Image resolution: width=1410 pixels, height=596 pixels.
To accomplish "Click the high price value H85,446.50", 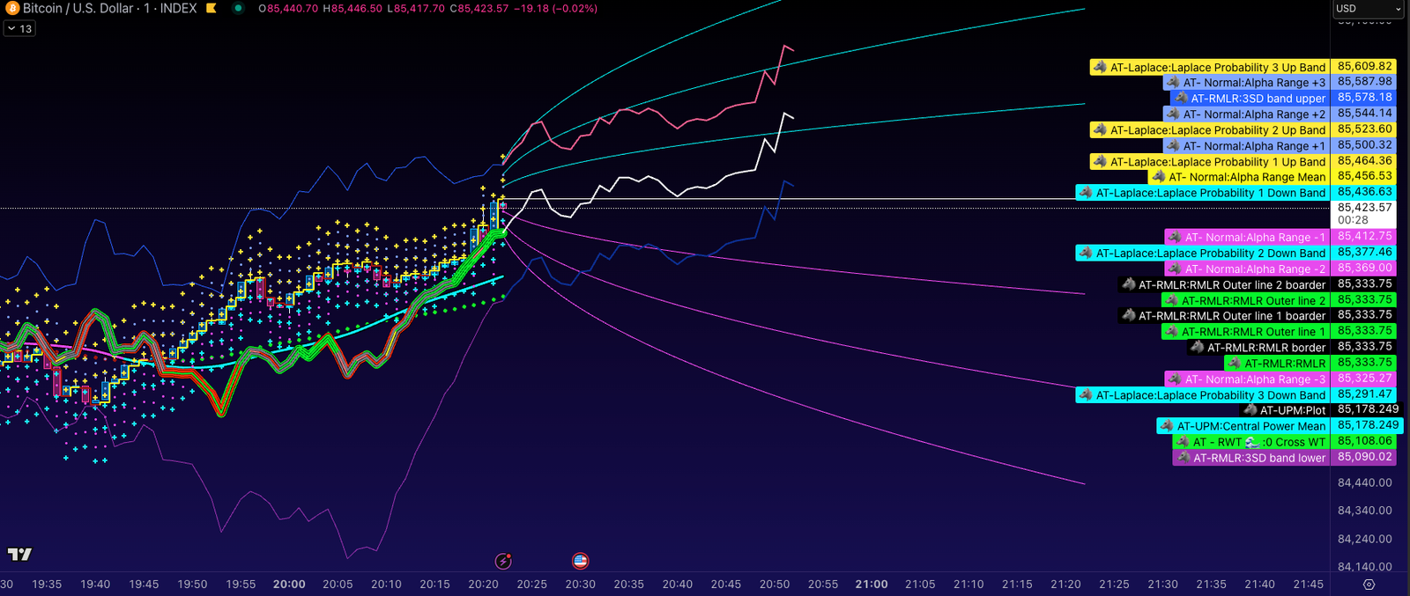I will pos(352,8).
